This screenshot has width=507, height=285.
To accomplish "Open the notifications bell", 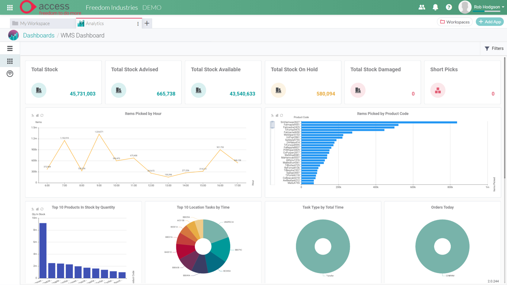I will click(x=435, y=7).
